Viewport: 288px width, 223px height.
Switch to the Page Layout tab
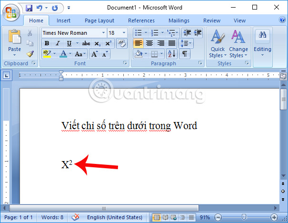pos(99,20)
